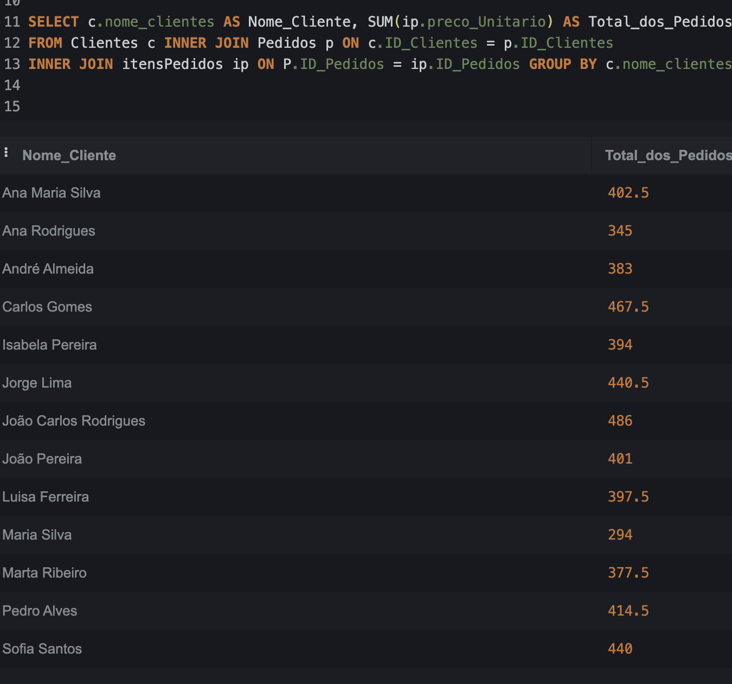Viewport: 732px width, 684px height.
Task: Click the 345 total value
Action: pos(620,231)
